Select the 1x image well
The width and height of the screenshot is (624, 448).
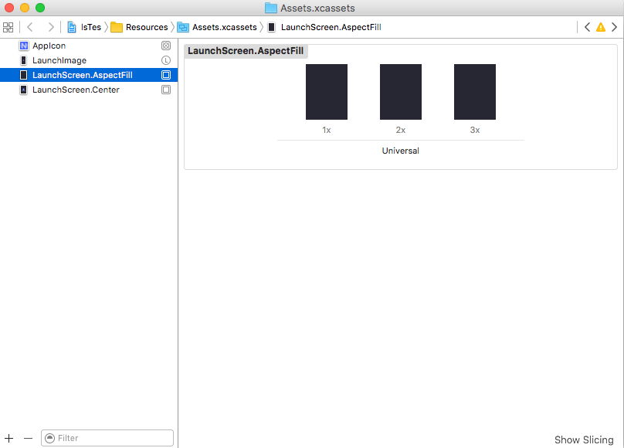tap(327, 92)
